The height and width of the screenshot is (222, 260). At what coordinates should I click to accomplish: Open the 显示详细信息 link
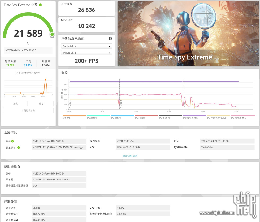point(130,156)
